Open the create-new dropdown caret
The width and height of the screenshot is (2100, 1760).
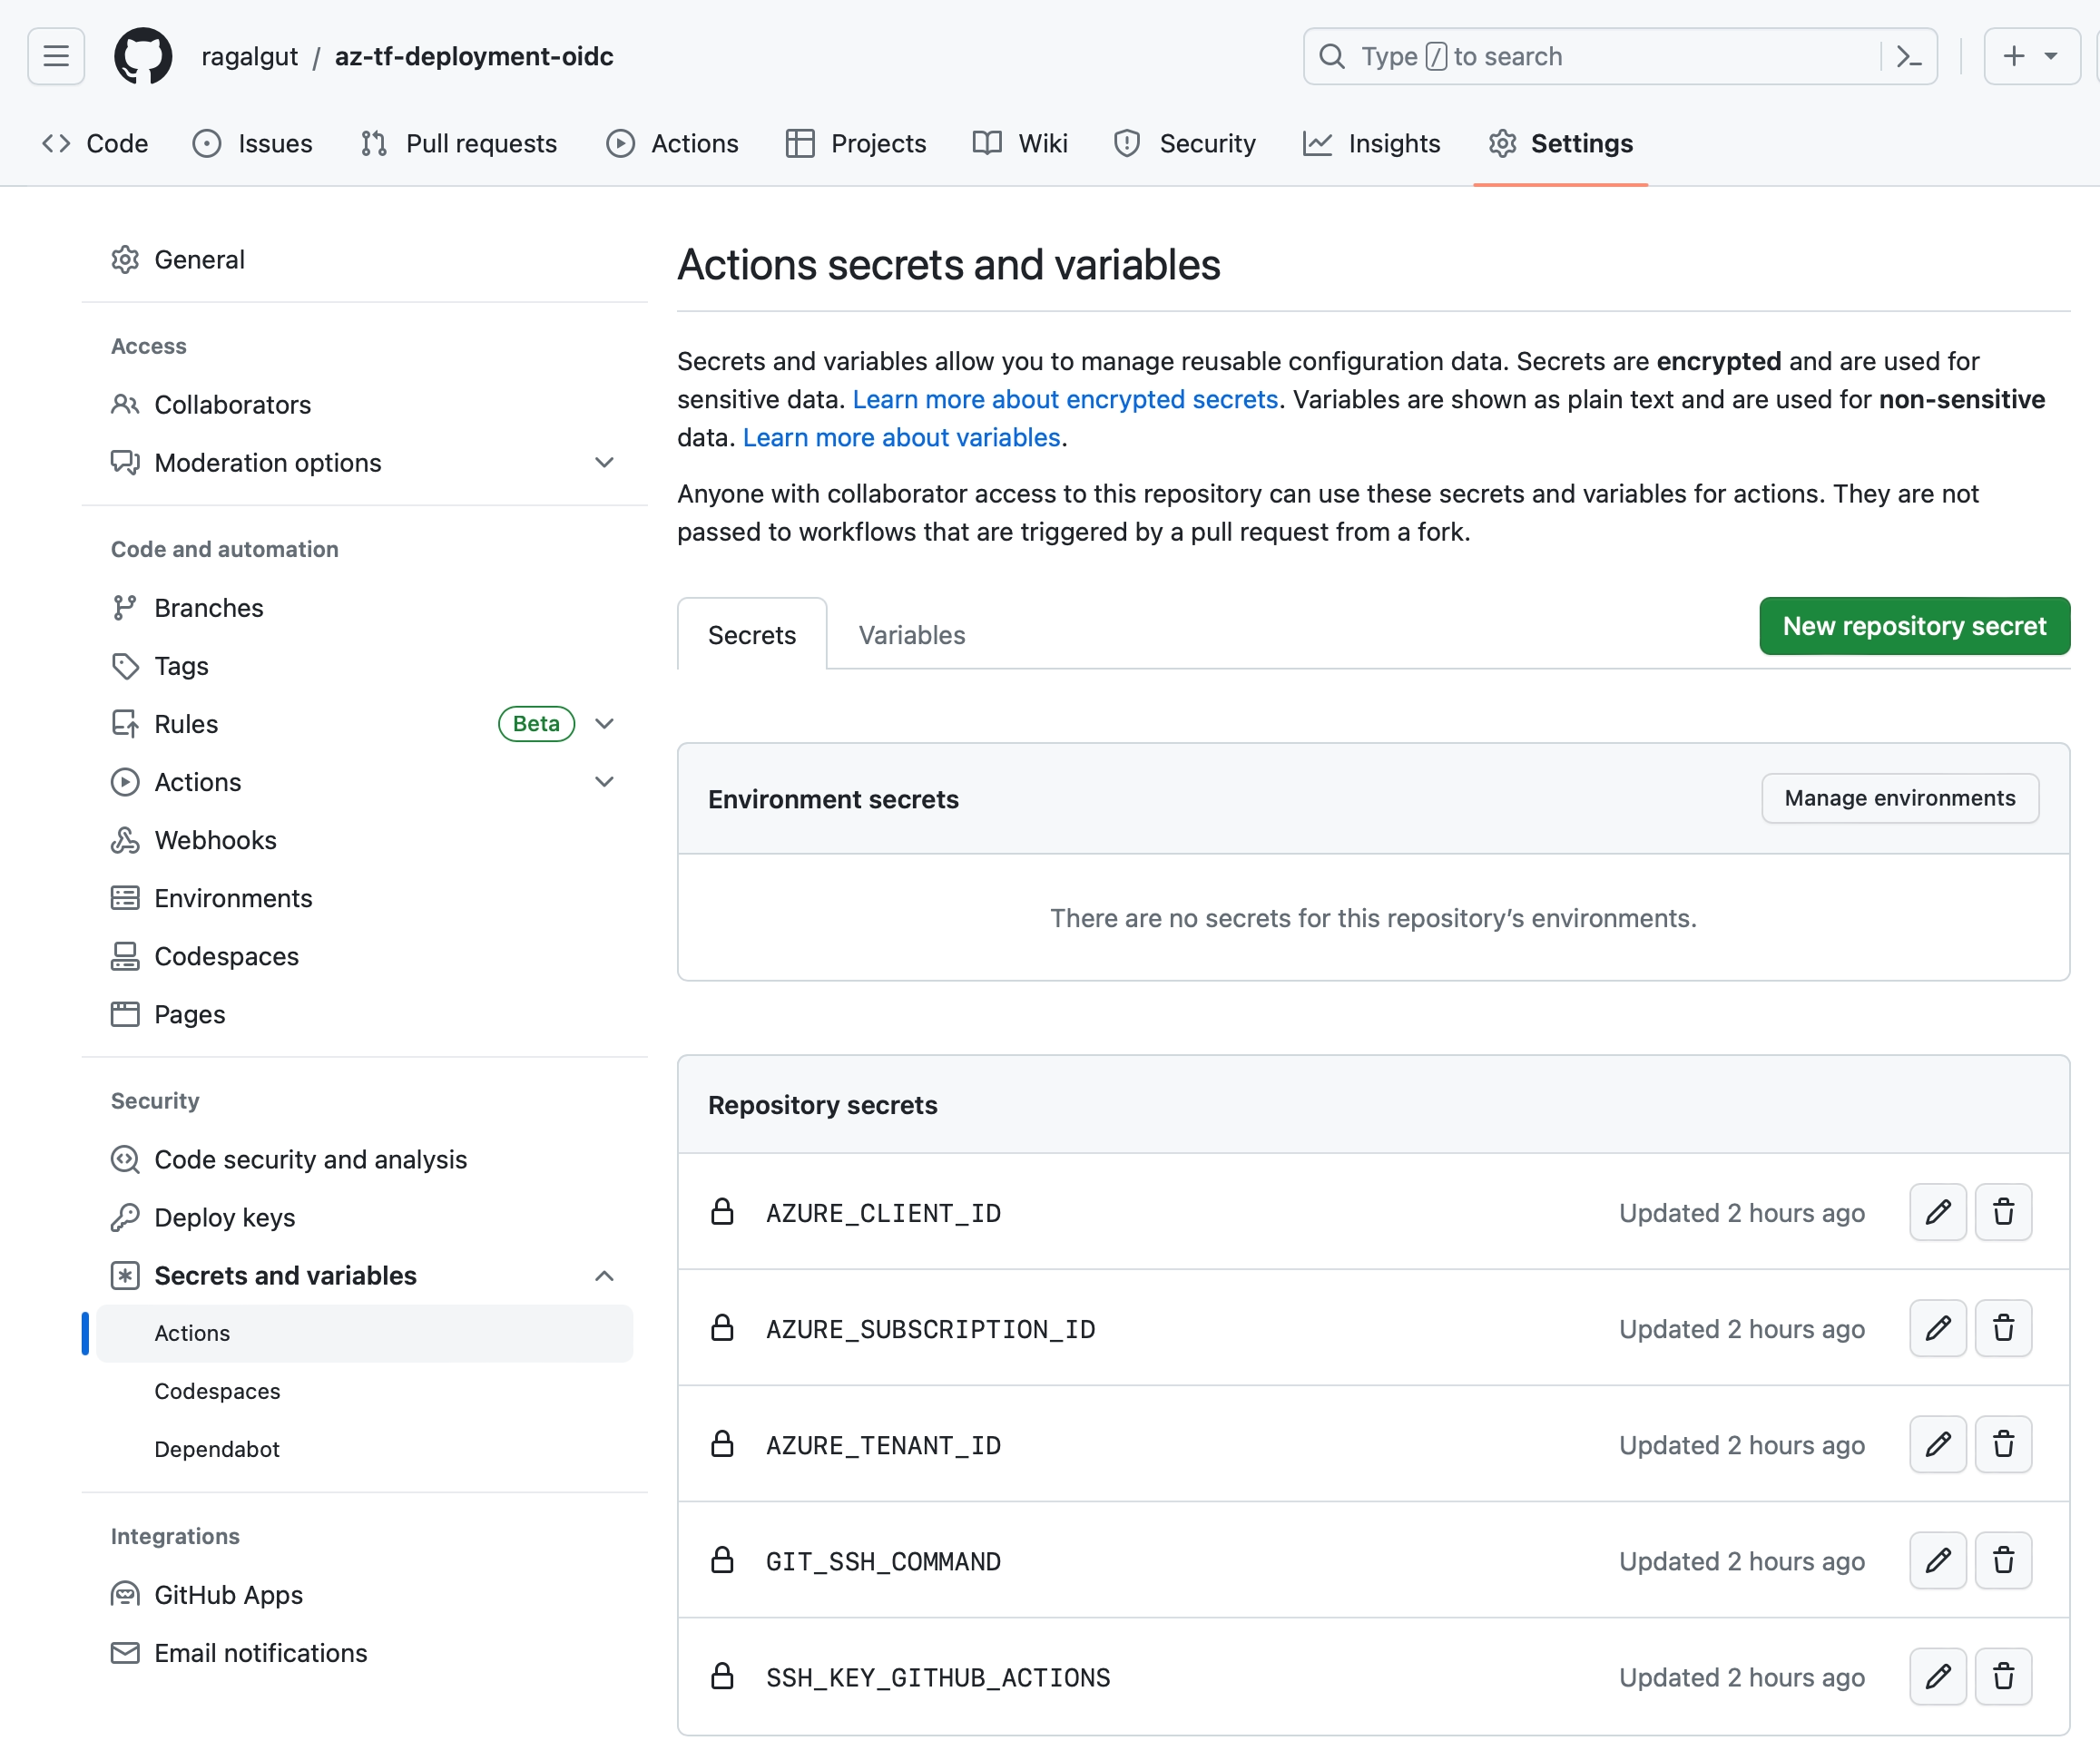[2051, 56]
